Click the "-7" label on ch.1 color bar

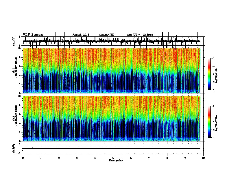[x=213, y=90]
